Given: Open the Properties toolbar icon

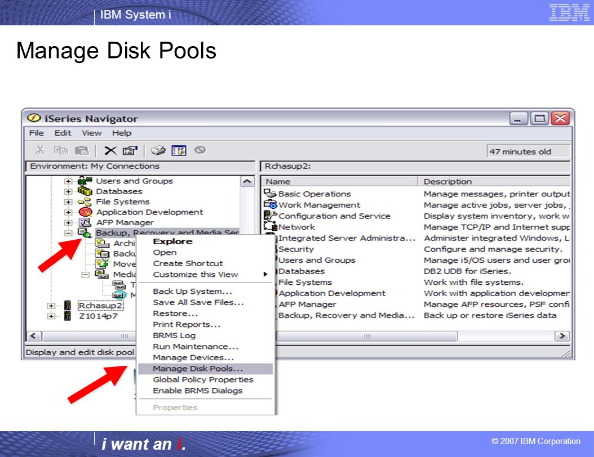Looking at the screenshot, I should point(130,151).
